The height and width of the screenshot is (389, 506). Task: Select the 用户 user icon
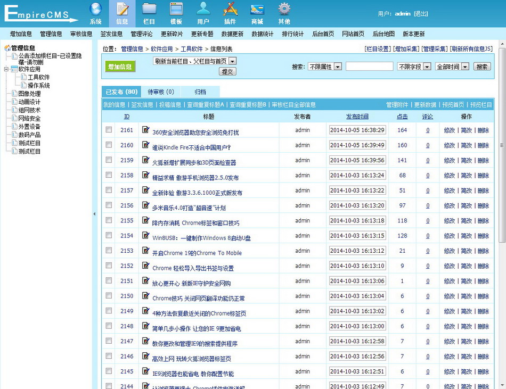point(203,13)
